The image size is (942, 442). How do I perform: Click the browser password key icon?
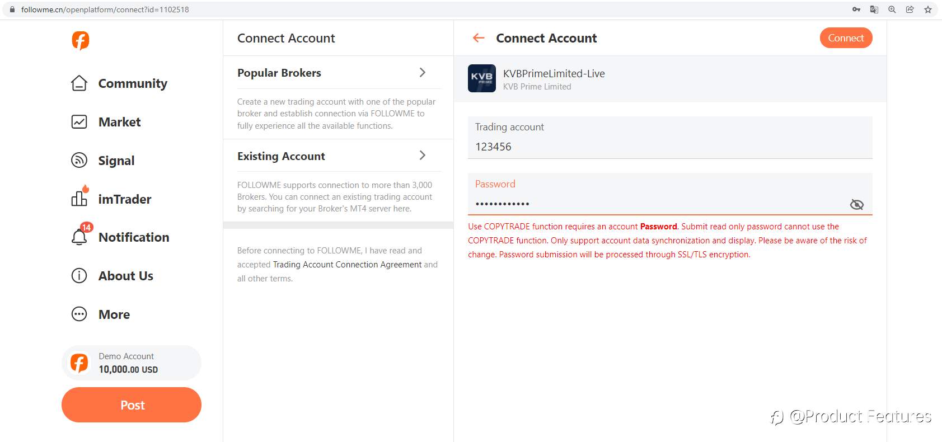click(856, 10)
